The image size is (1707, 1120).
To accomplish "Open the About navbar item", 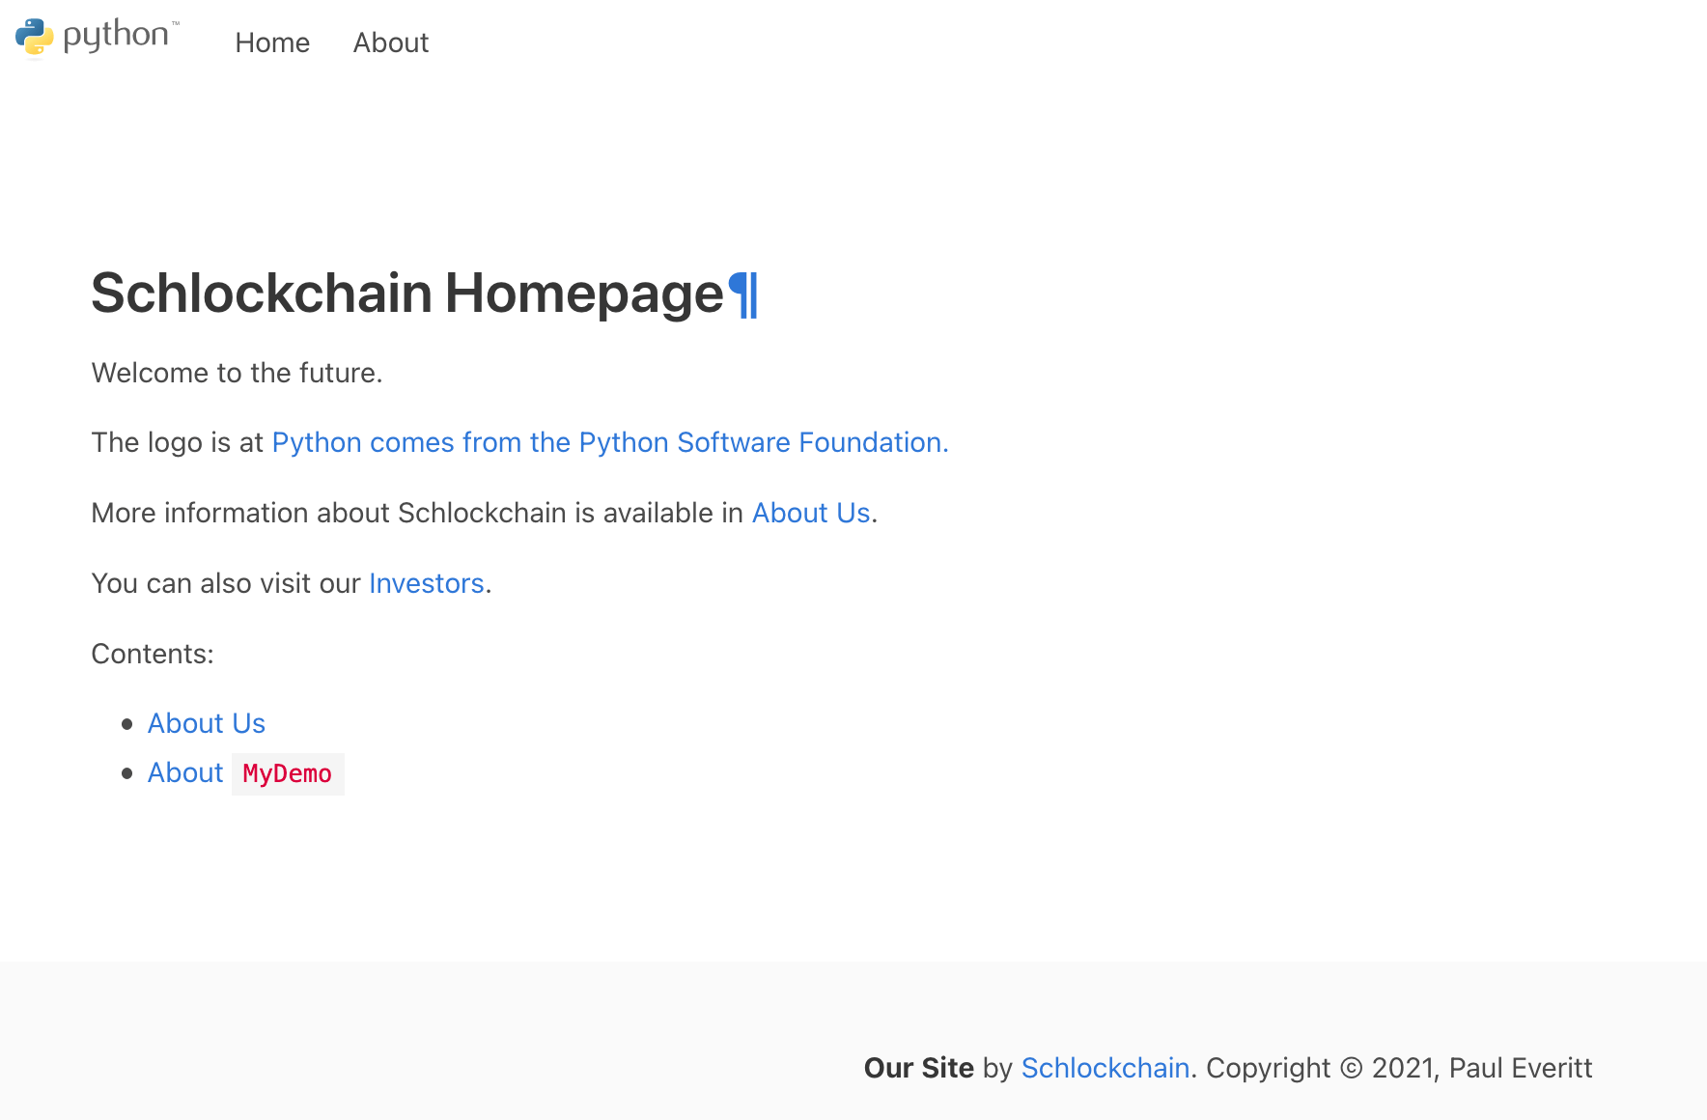I will click(390, 42).
